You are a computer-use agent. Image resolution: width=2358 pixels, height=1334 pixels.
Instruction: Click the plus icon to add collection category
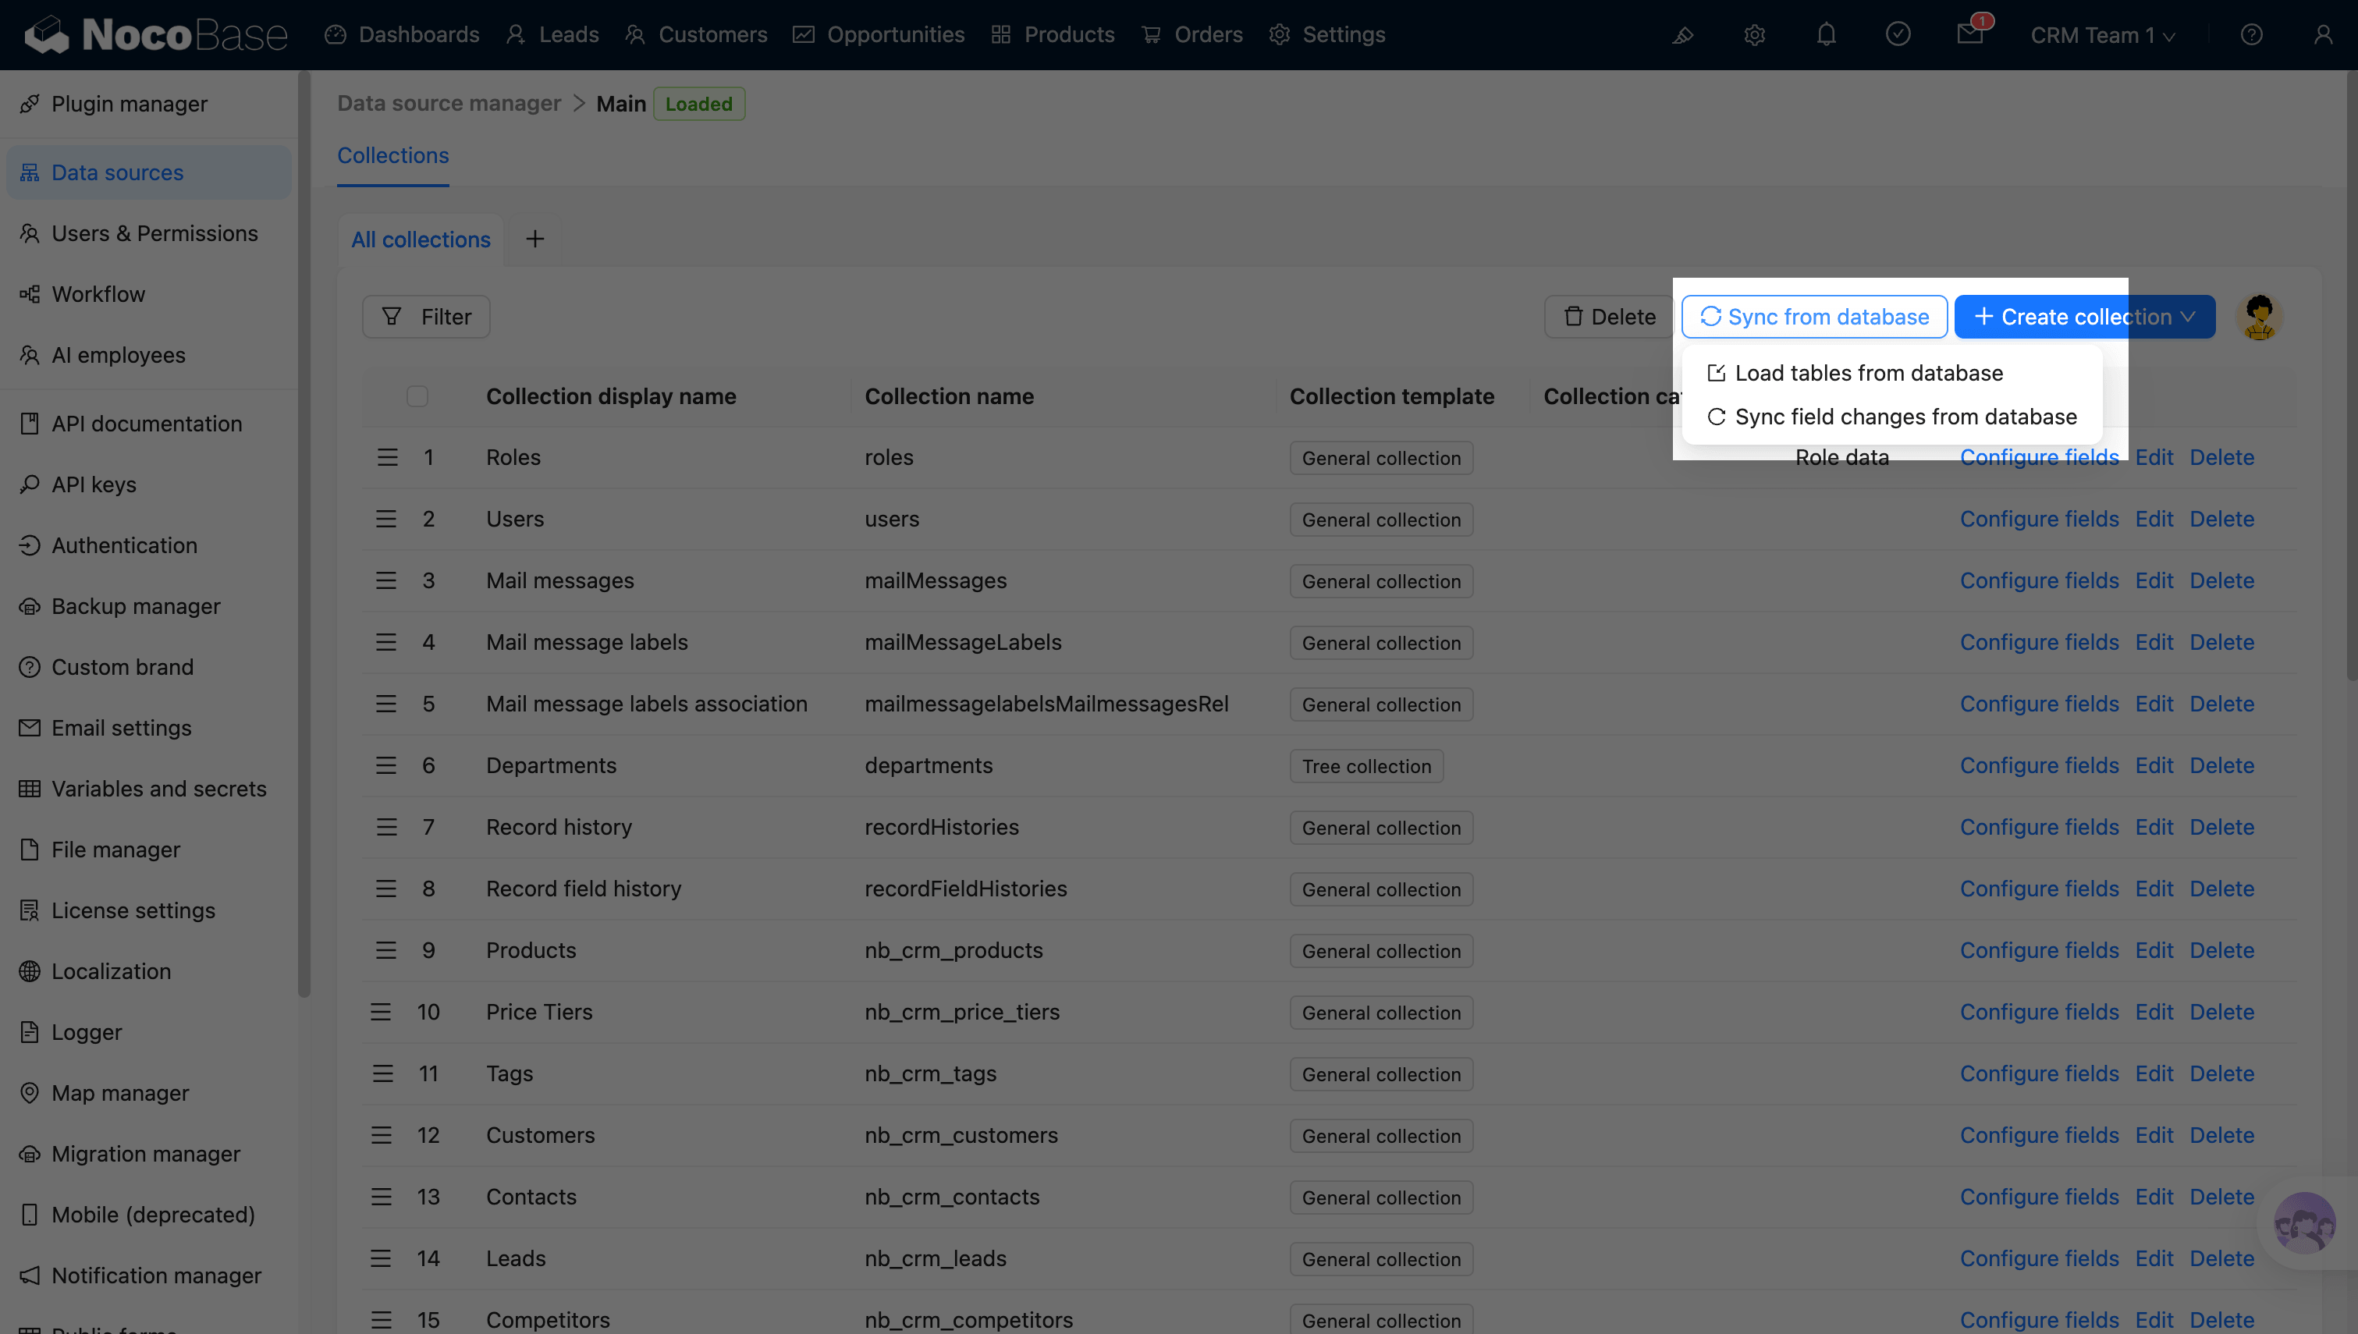(535, 239)
